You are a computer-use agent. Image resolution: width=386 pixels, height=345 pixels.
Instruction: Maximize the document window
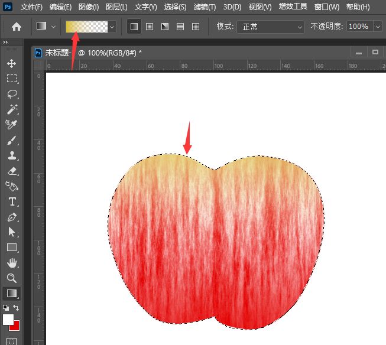pyautogui.click(x=375, y=52)
